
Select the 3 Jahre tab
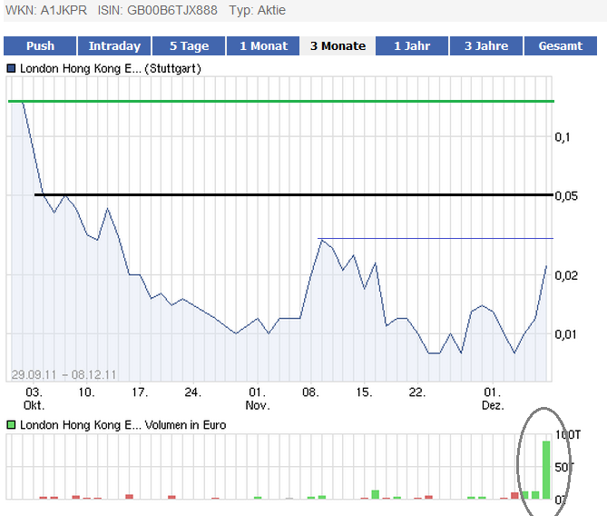pyautogui.click(x=486, y=45)
